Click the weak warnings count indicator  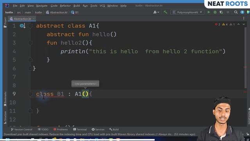pos(232,24)
